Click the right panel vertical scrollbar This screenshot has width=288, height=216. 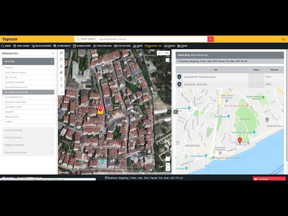click(x=287, y=106)
